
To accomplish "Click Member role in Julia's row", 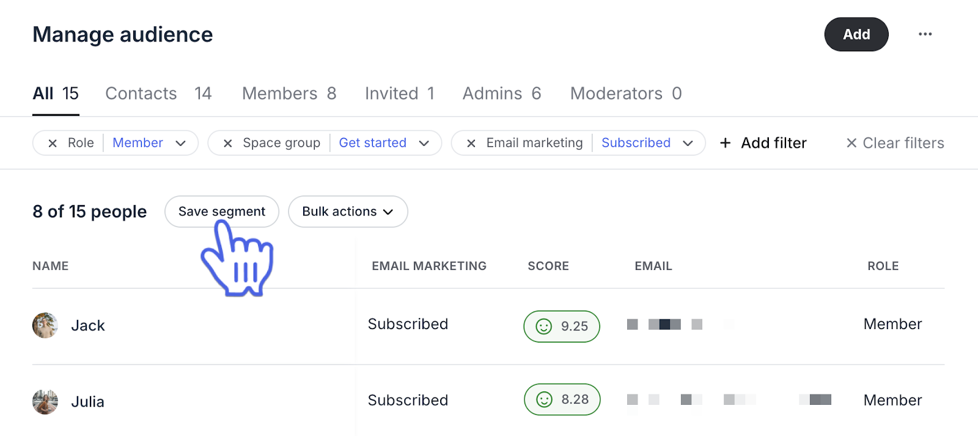I will (893, 401).
